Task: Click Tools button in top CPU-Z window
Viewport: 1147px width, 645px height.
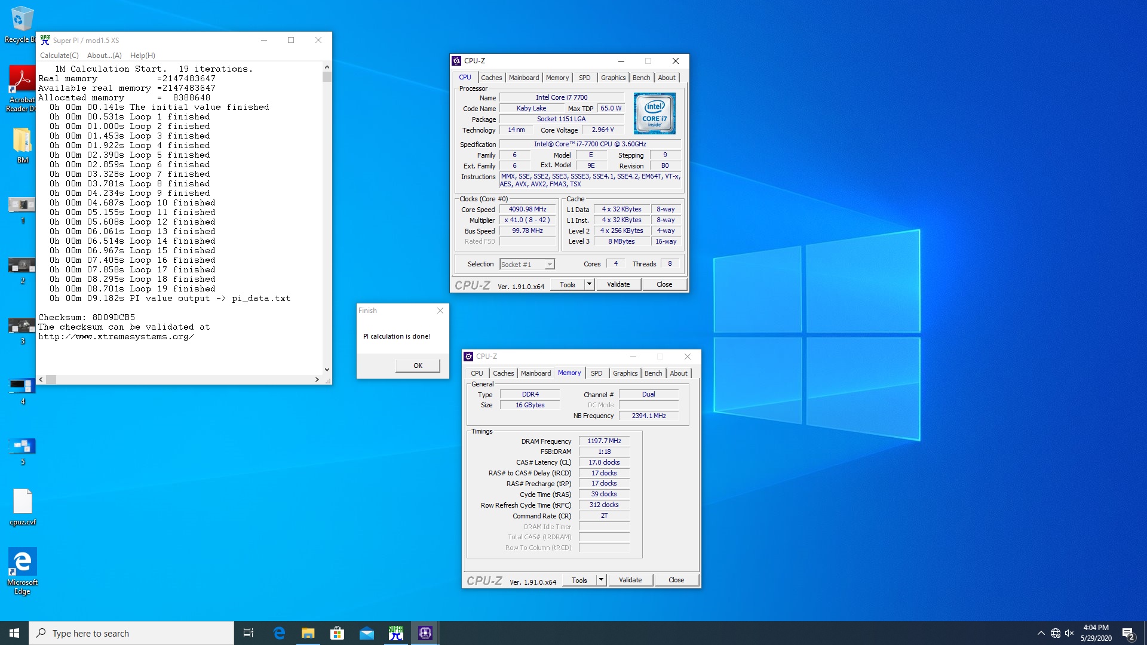Action: pyautogui.click(x=568, y=285)
